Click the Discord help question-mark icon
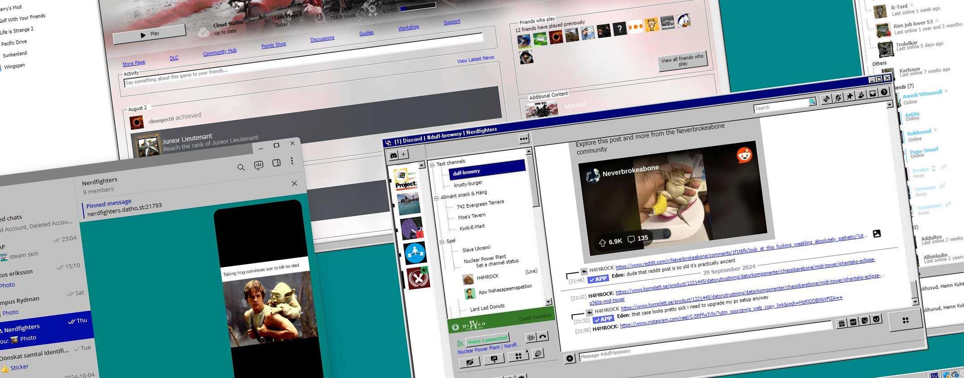The image size is (964, 378). [x=884, y=92]
